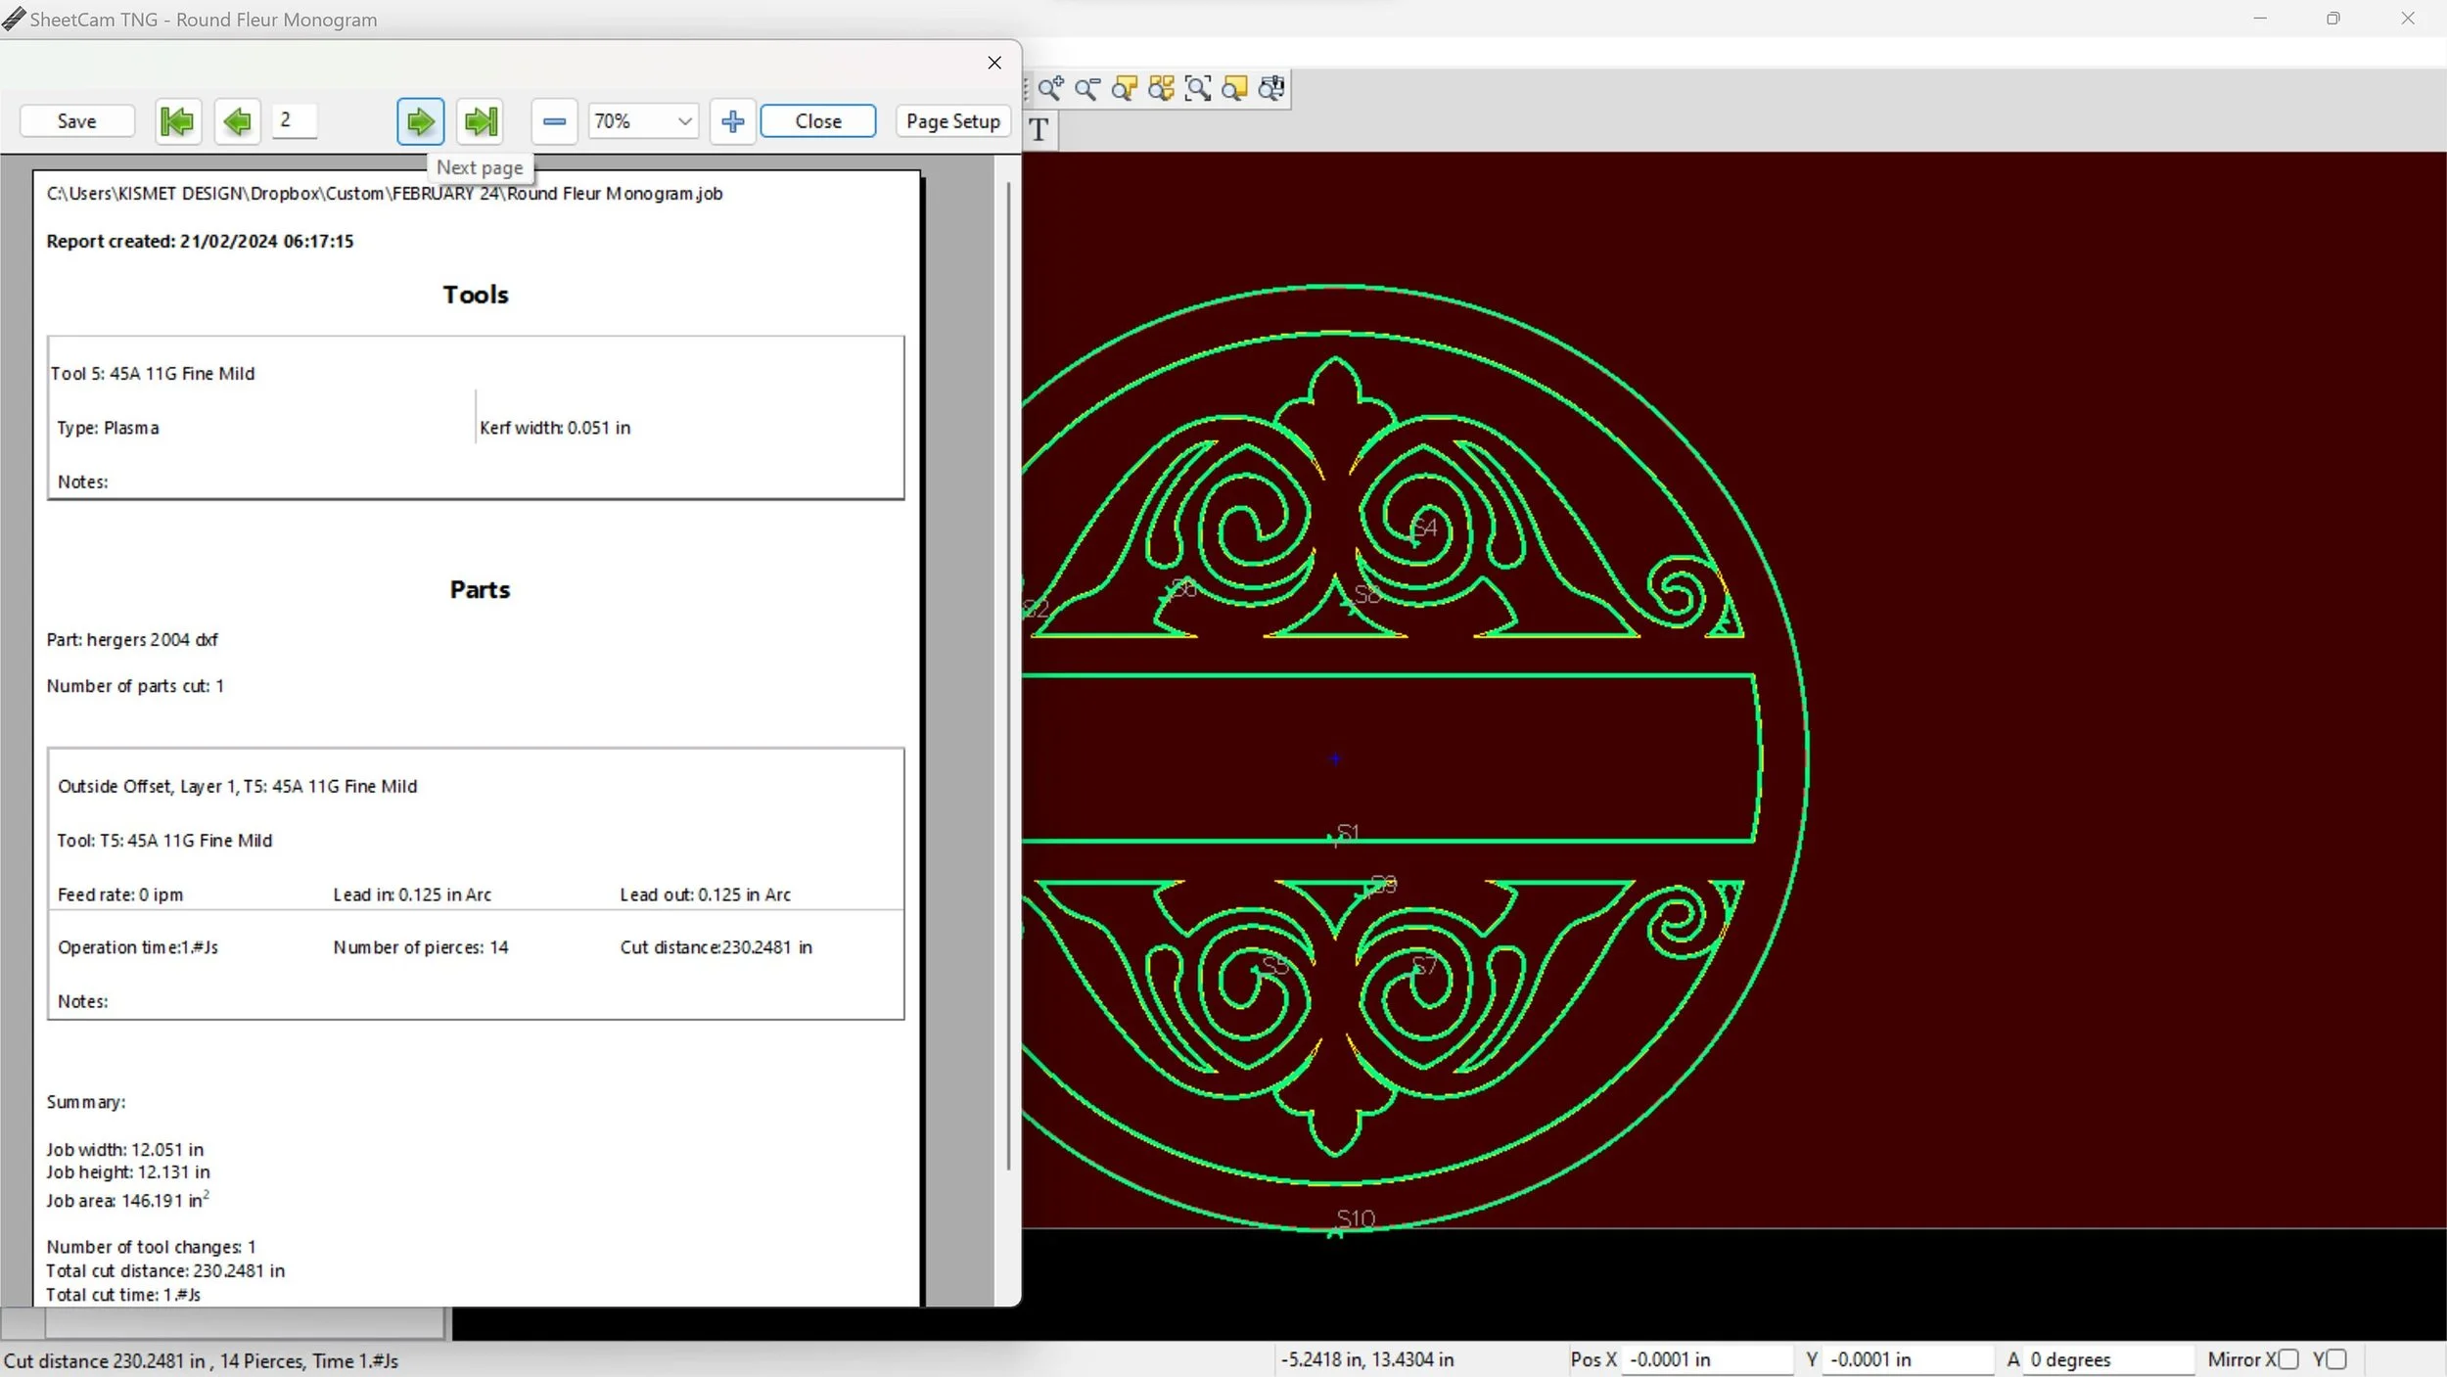Click the page number field

click(x=294, y=120)
